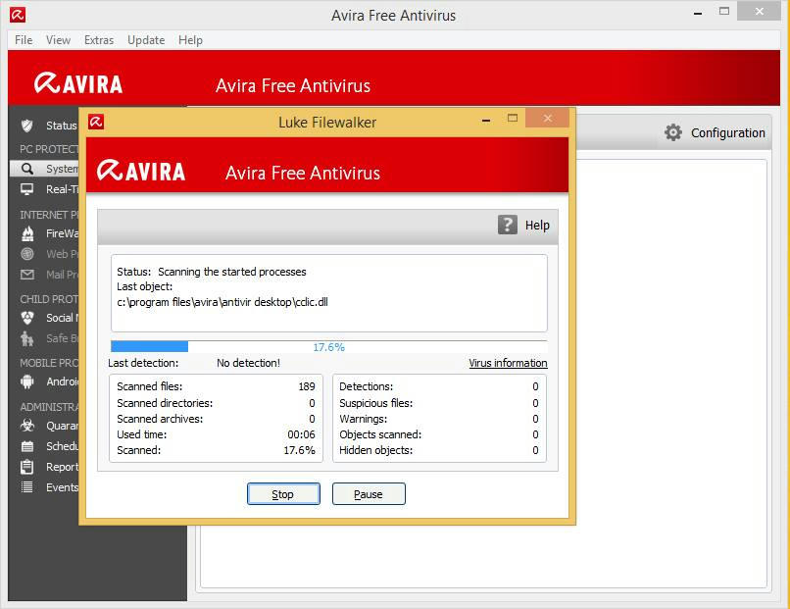Click the Safe Browsing family icon
790x609 pixels.
click(x=27, y=338)
